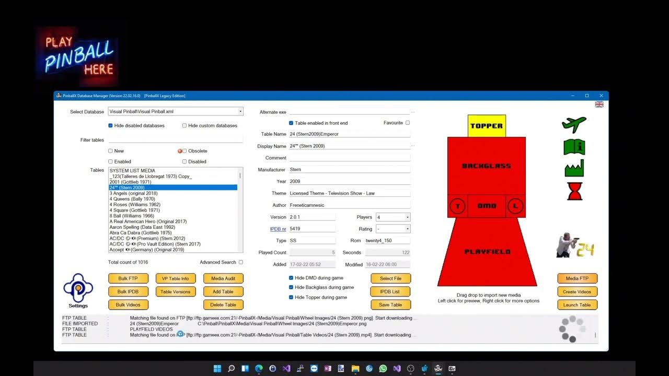
Task: Click the Table Name input field
Action: (x=349, y=134)
